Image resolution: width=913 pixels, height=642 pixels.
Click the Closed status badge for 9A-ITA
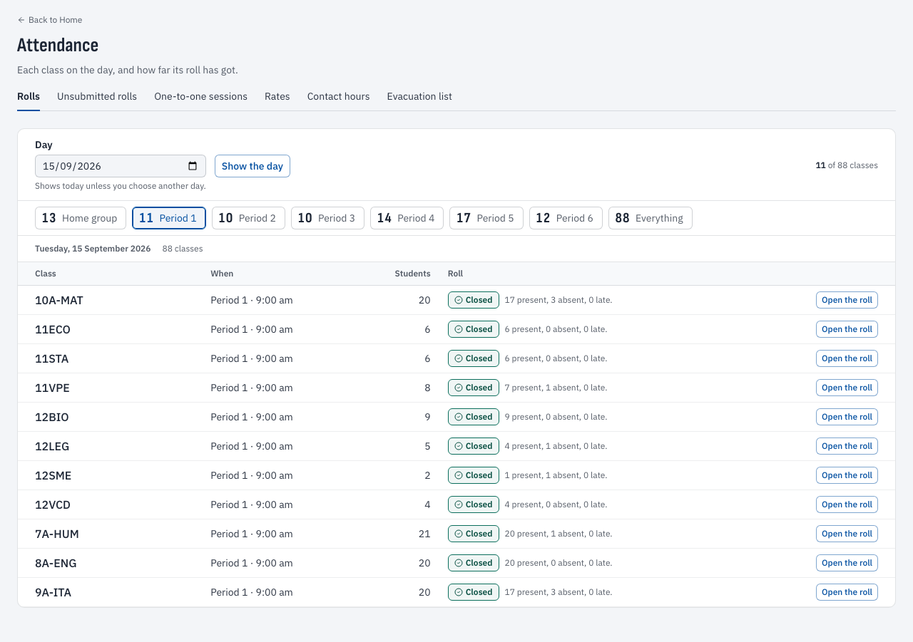(x=474, y=592)
